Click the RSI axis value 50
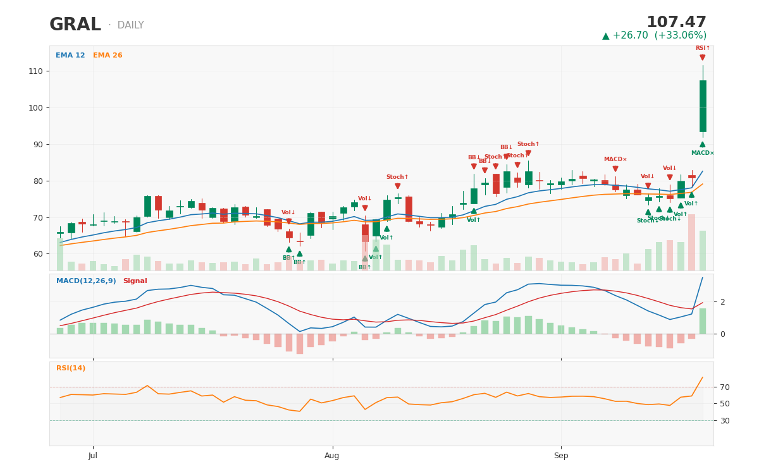The image size is (759, 474). [724, 404]
